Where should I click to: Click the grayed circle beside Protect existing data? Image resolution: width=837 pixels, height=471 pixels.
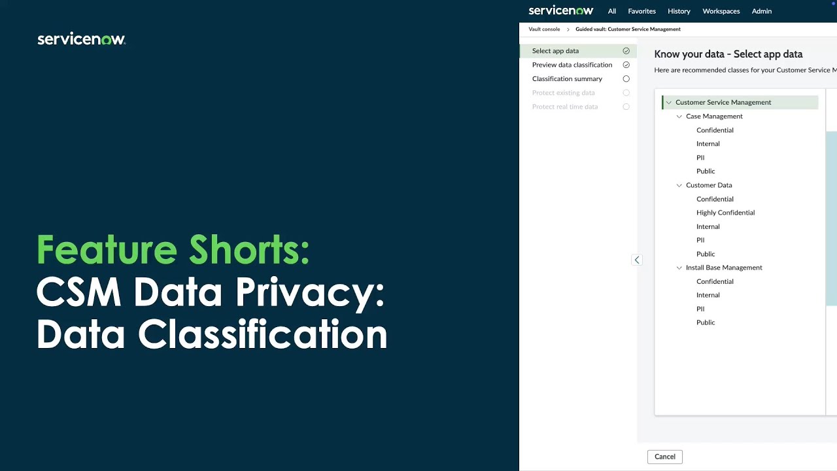pyautogui.click(x=626, y=92)
